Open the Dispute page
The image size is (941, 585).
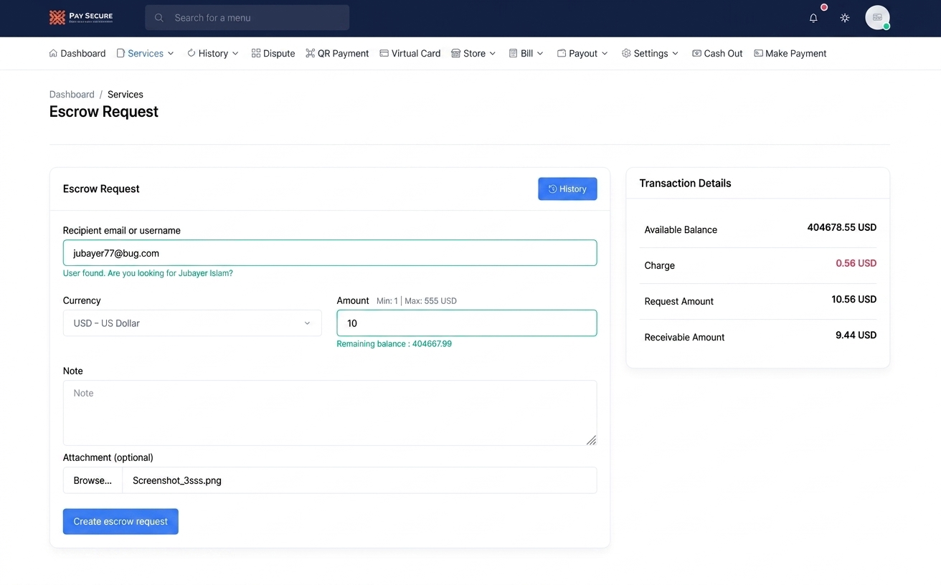point(273,53)
